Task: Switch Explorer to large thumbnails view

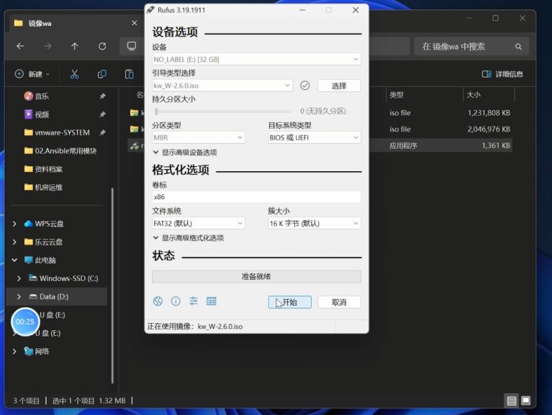Action: pos(525,401)
